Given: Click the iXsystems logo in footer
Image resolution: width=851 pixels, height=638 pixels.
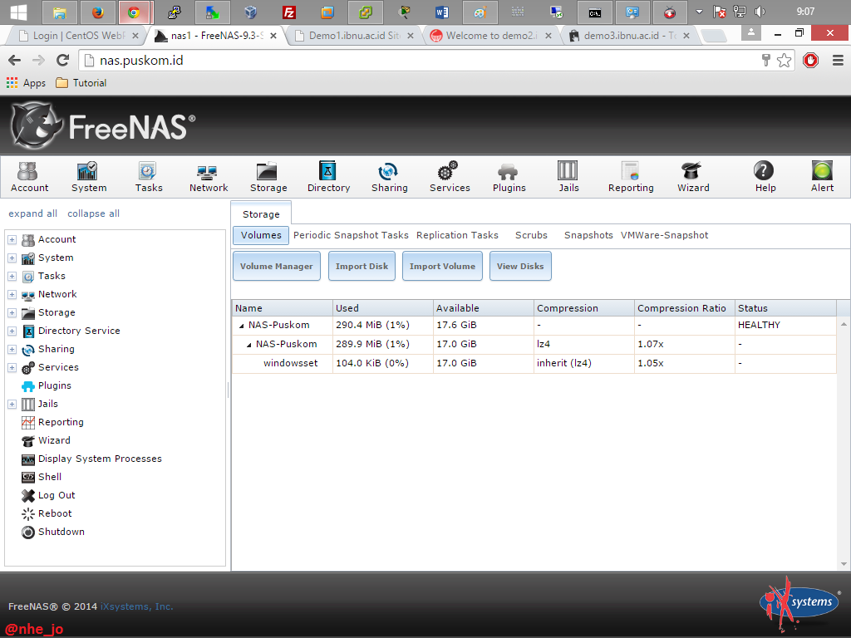Looking at the screenshot, I should (x=799, y=603).
